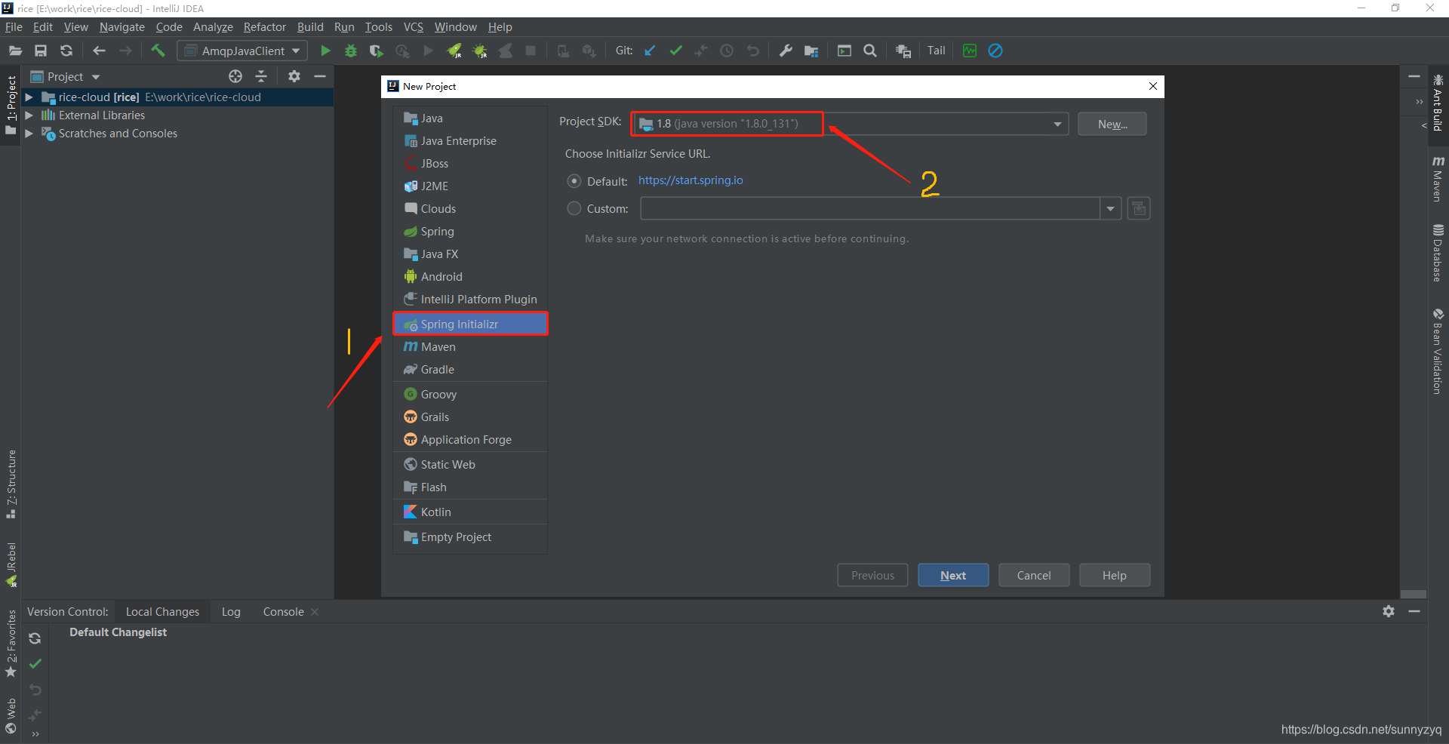
Task: Click Git Commit green checkmark
Action: click(x=675, y=51)
